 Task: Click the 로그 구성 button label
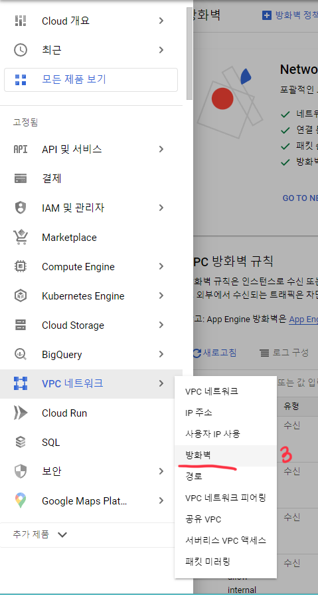pyautogui.click(x=290, y=353)
